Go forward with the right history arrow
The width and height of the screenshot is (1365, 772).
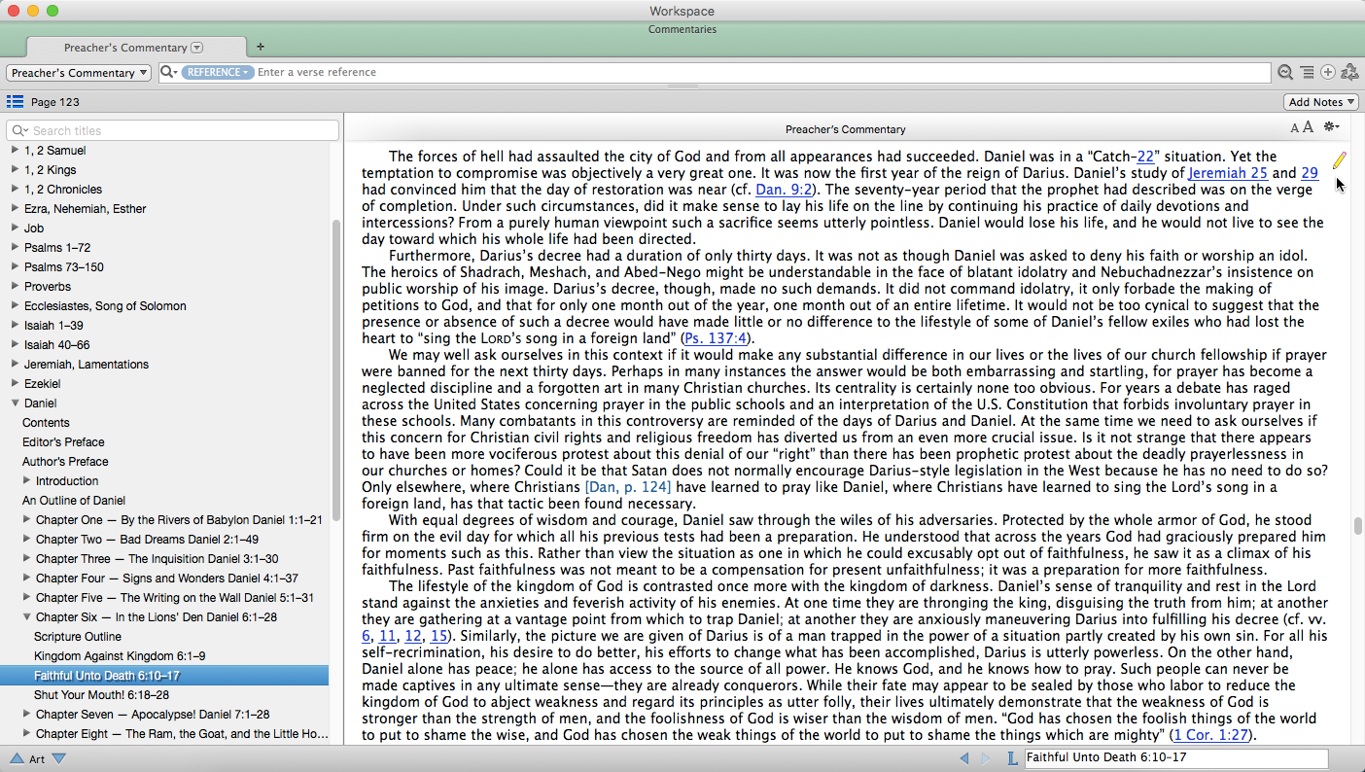(986, 758)
